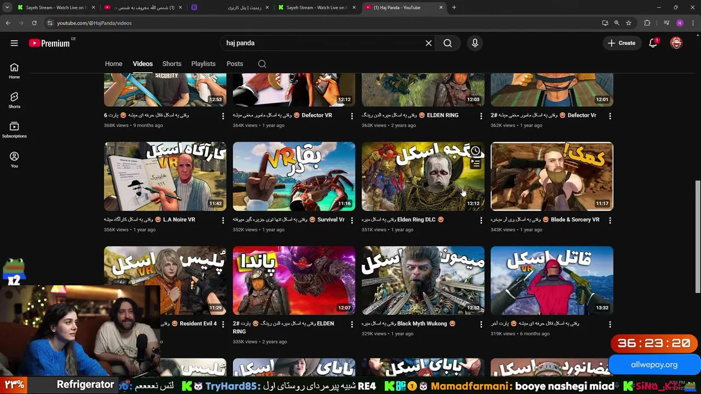This screenshot has height=394, width=701.
Task: Switch to channel Shorts tab
Action: click(x=172, y=64)
